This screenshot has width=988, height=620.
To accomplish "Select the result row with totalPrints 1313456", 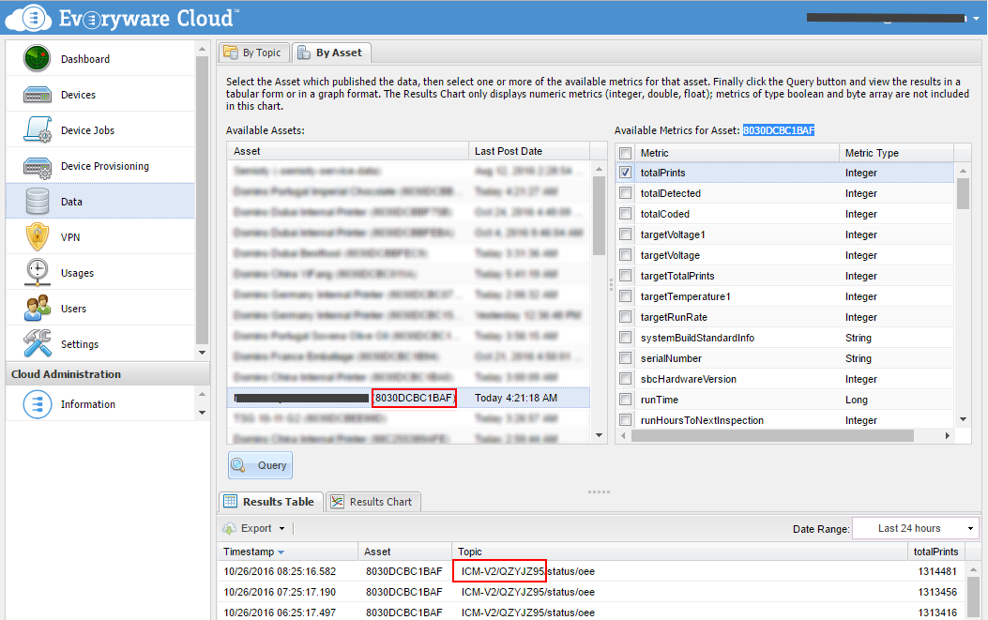I will (x=591, y=592).
